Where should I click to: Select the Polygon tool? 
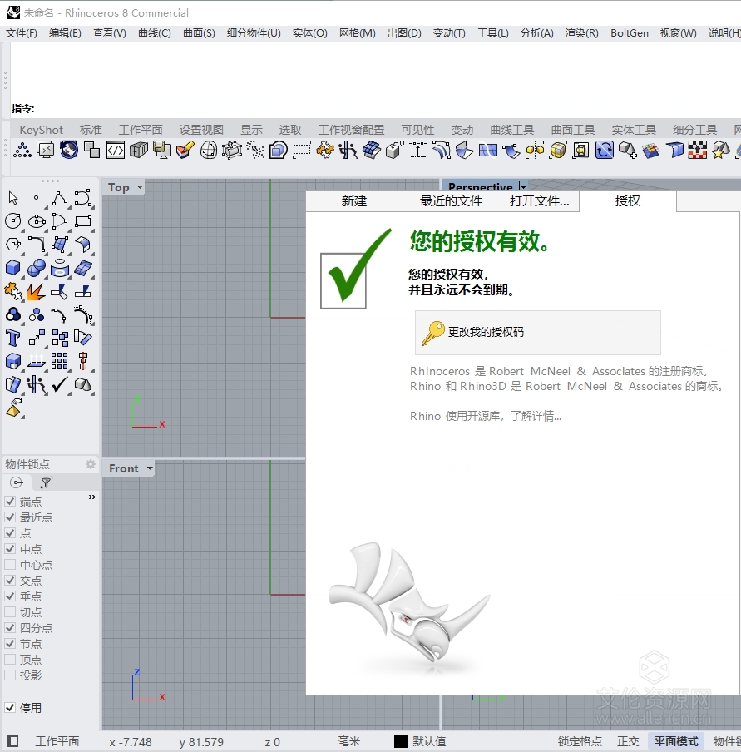coord(13,244)
